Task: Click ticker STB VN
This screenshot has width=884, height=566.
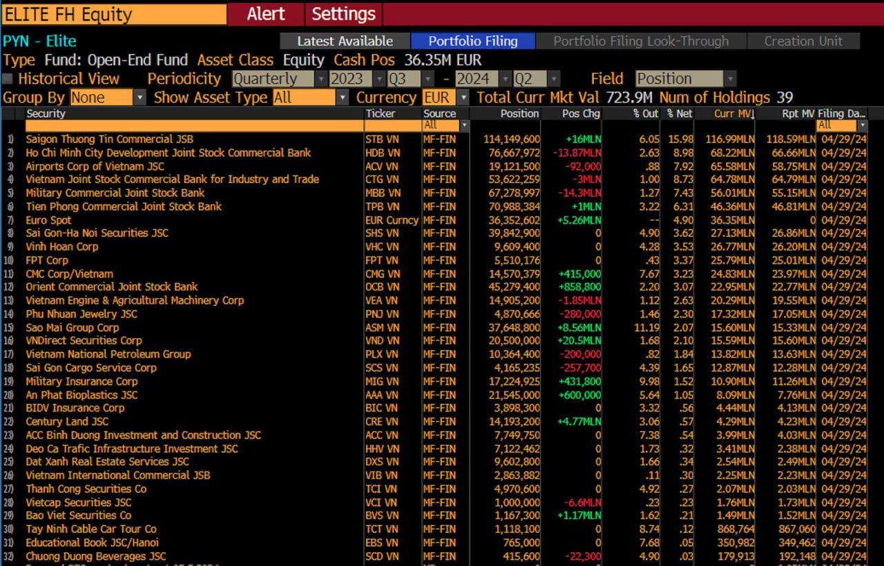Action: point(383,139)
